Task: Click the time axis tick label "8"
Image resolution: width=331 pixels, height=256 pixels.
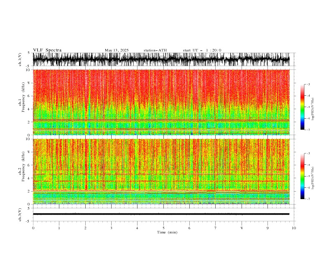Action: 242,228
